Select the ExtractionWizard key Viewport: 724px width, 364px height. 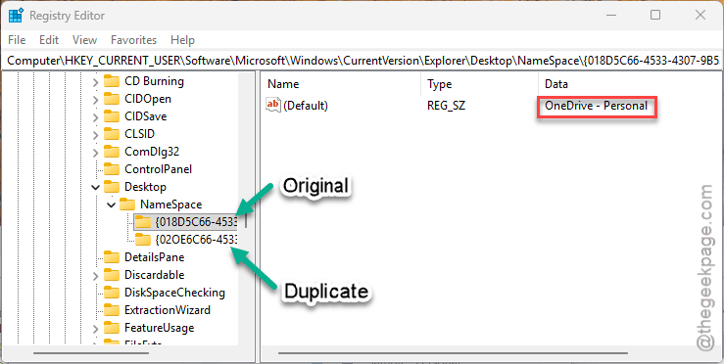click(x=168, y=309)
